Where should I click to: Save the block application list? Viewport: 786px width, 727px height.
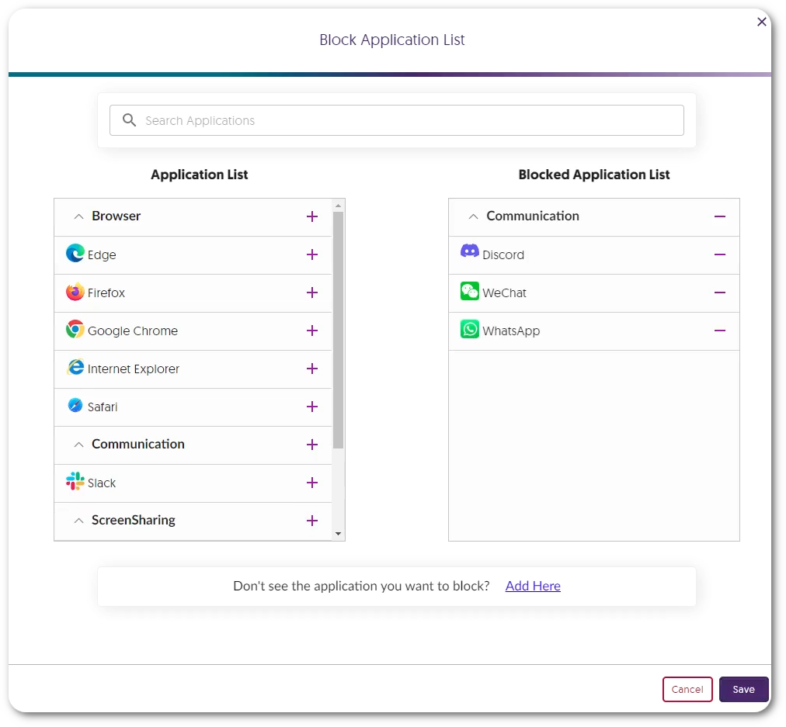[743, 689]
